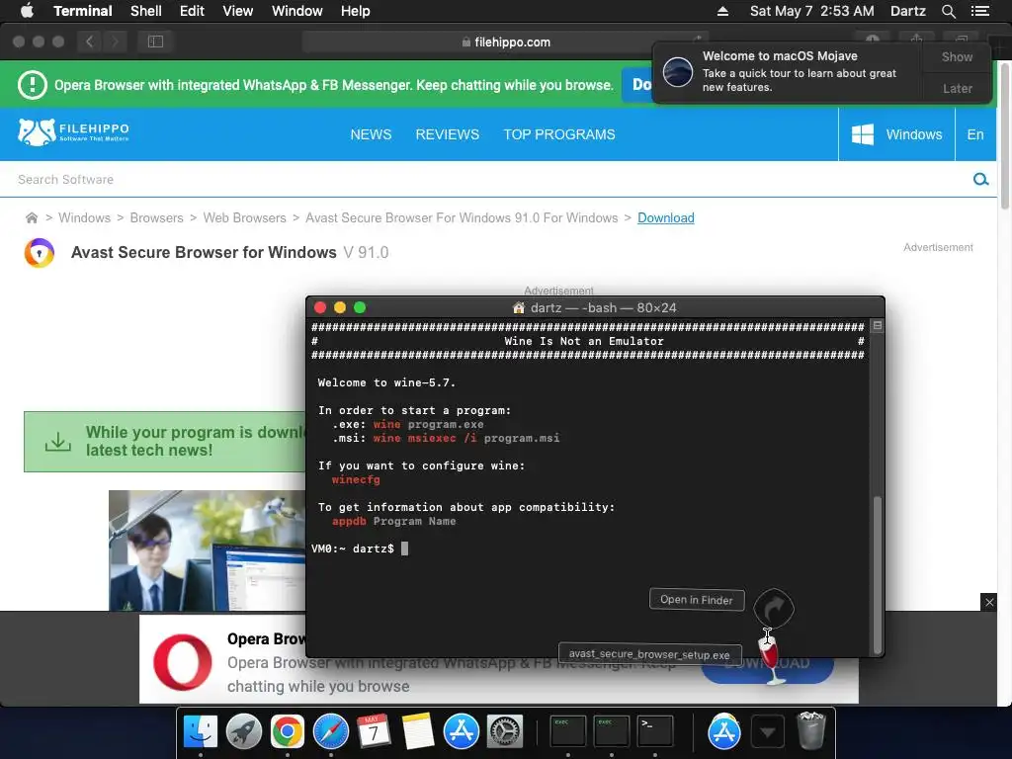This screenshot has width=1012, height=759.
Task: Toggle the Safari sidebar button
Action: (x=155, y=42)
